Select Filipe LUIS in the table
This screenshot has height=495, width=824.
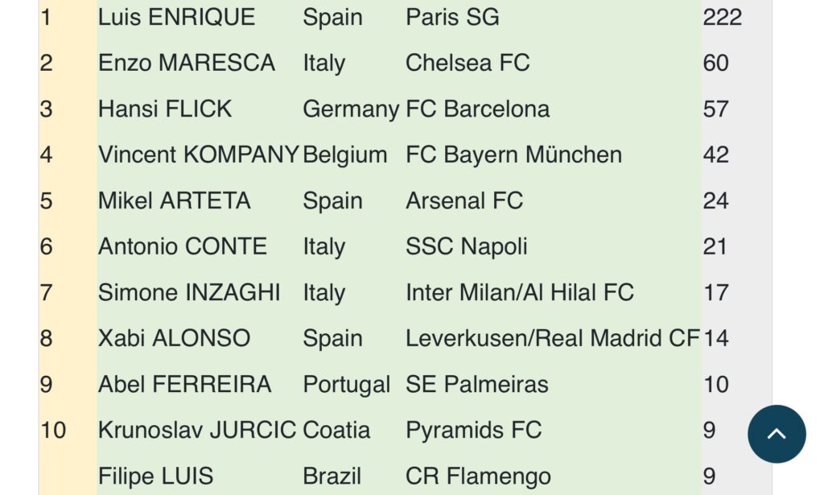tap(155, 476)
